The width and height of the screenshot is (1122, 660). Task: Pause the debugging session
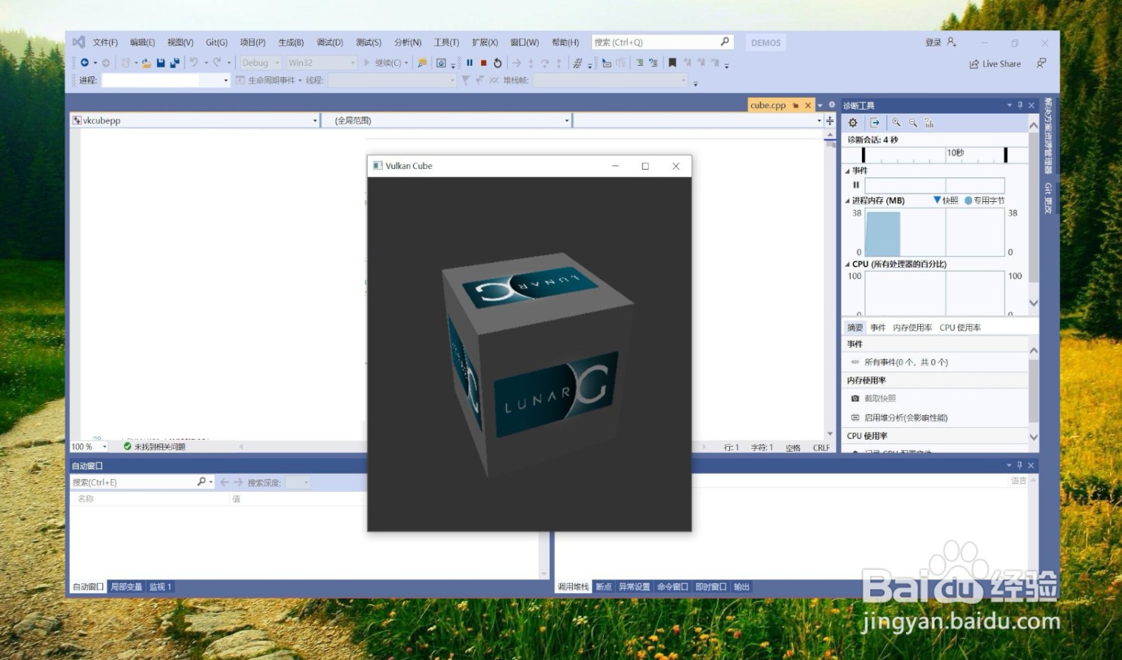[x=470, y=63]
